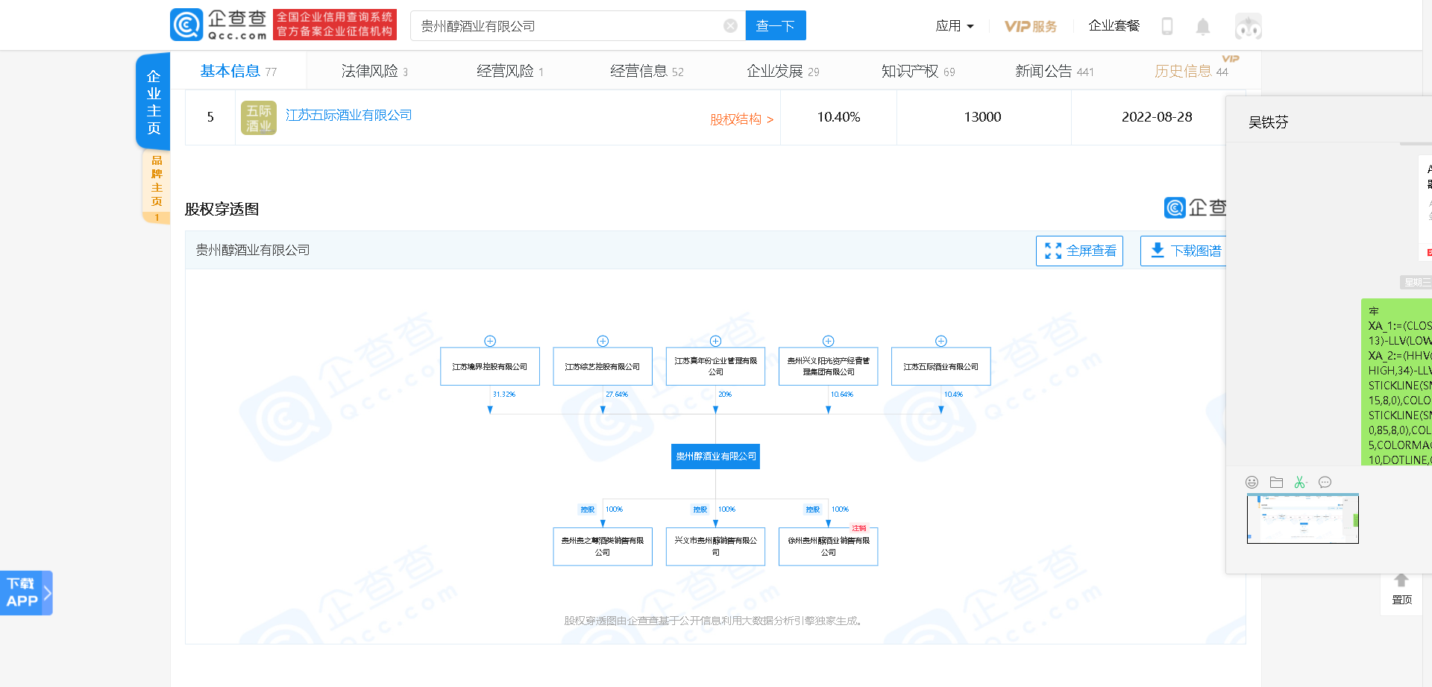The height and width of the screenshot is (687, 1432).
Task: Open the 基本信息 tab
Action: coord(238,72)
